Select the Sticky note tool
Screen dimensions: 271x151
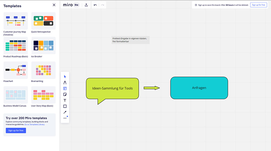click(x=65, y=94)
